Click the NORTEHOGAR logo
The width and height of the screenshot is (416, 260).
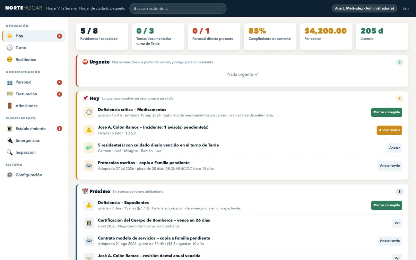pyautogui.click(x=24, y=8)
